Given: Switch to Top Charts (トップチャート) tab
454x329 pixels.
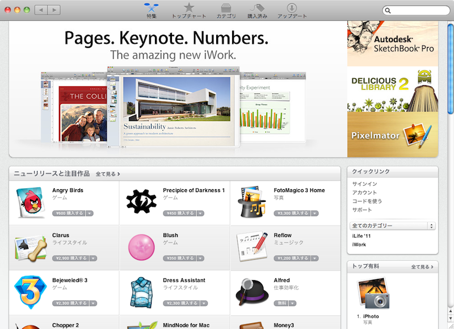Looking at the screenshot, I should 189,11.
